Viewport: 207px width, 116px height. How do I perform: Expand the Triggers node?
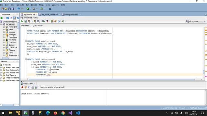4,50
